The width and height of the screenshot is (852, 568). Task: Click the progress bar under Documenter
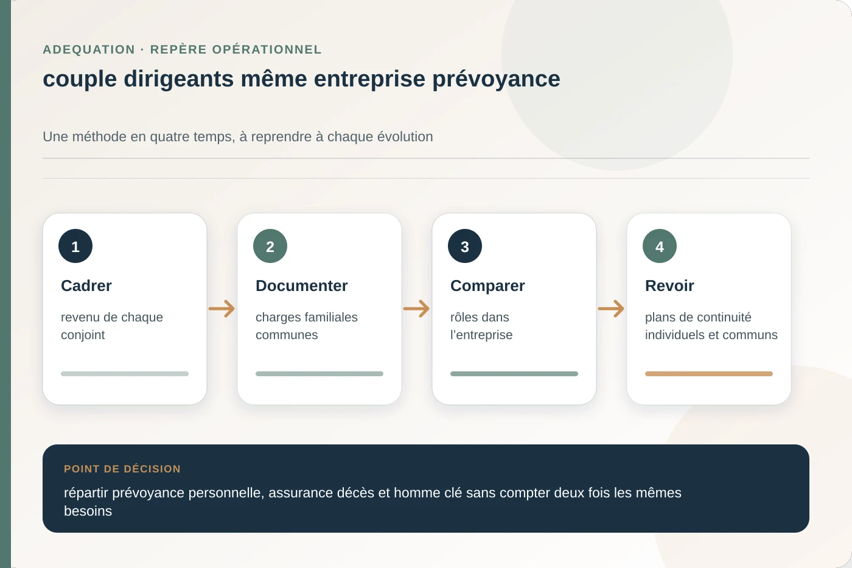[x=319, y=374]
